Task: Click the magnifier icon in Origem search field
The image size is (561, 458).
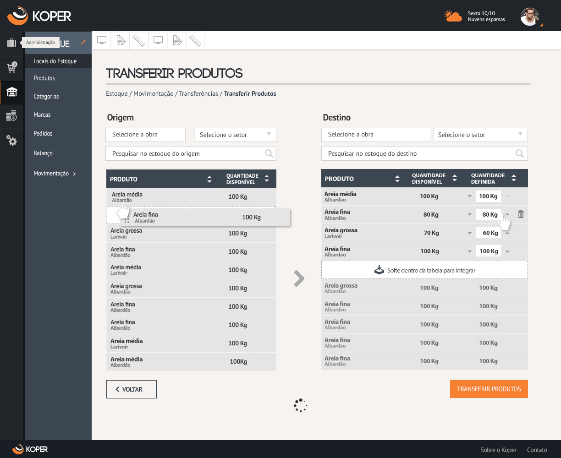Action: click(x=269, y=154)
